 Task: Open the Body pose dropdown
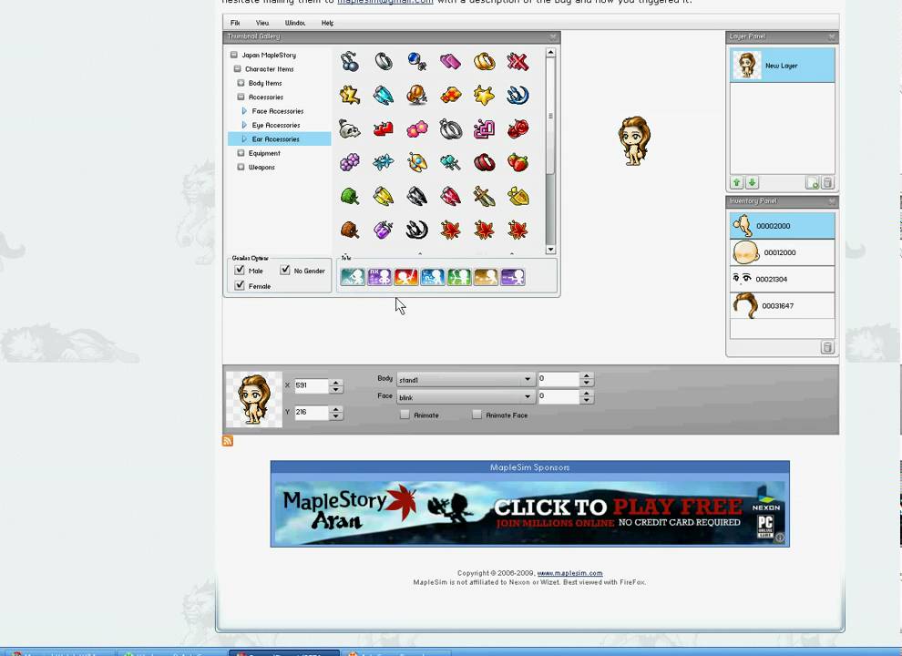point(466,380)
